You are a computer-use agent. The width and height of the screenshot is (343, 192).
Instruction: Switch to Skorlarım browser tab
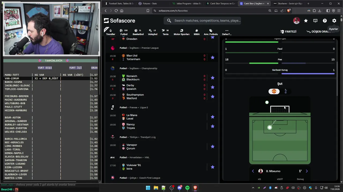[x=288, y=3]
